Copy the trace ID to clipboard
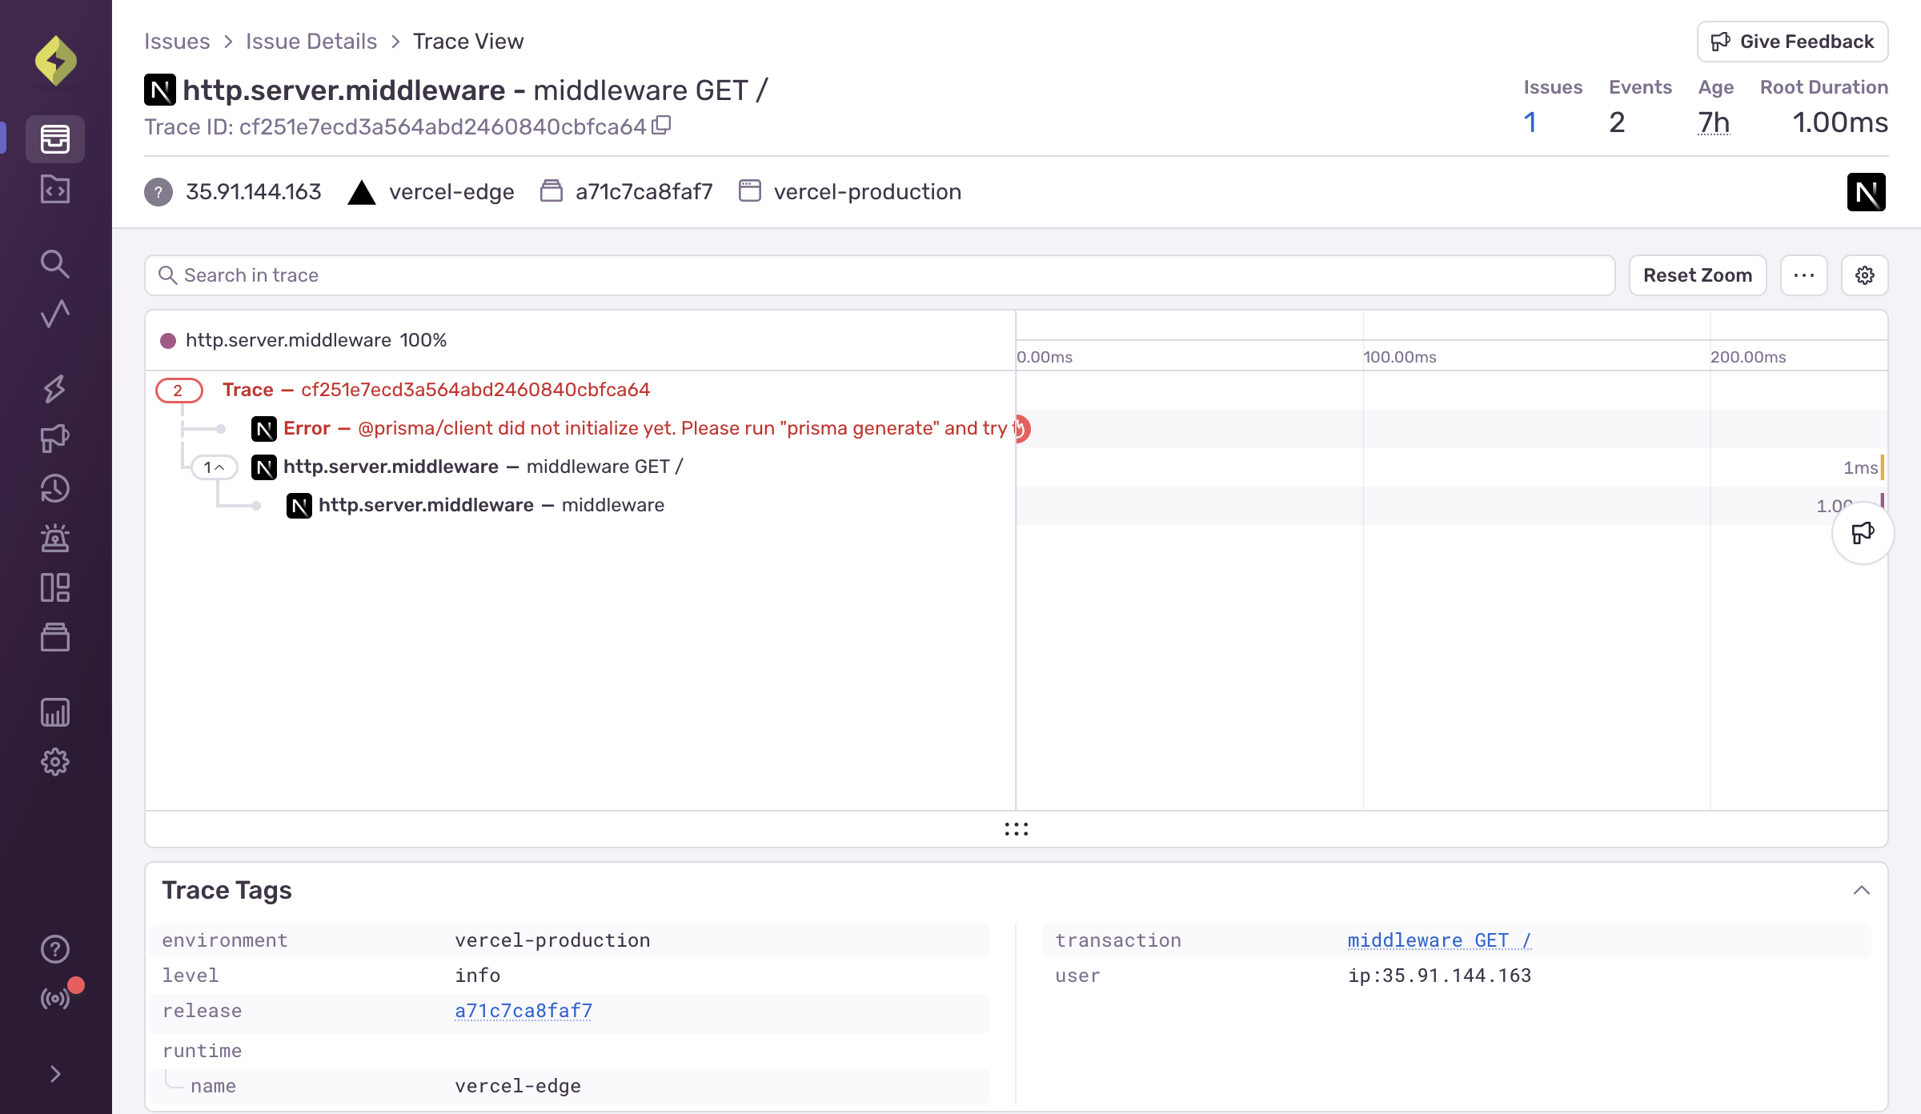The width and height of the screenshot is (1921, 1114). coord(661,126)
